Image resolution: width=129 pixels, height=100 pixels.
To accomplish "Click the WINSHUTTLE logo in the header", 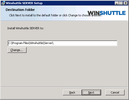I will click(x=107, y=13).
